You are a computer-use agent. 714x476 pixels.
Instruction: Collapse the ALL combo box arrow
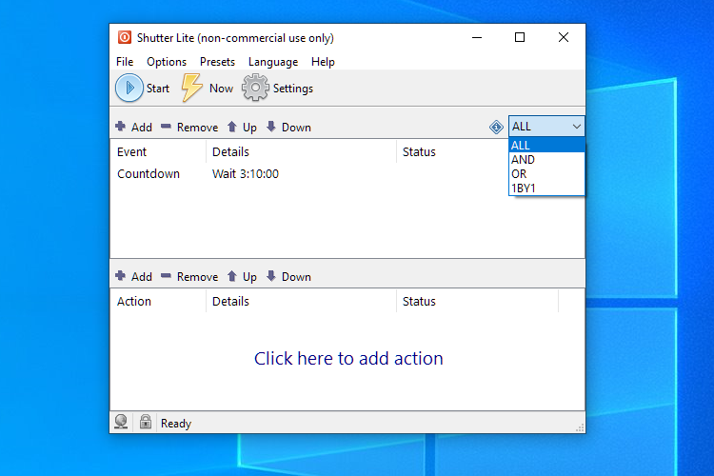click(577, 127)
